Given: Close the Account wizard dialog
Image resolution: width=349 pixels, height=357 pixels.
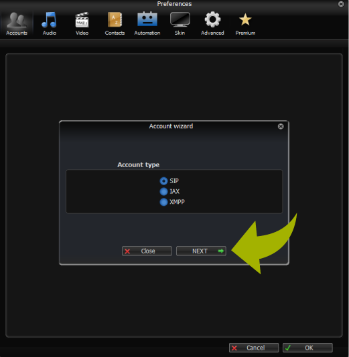Looking at the screenshot, I should tap(281, 126).
